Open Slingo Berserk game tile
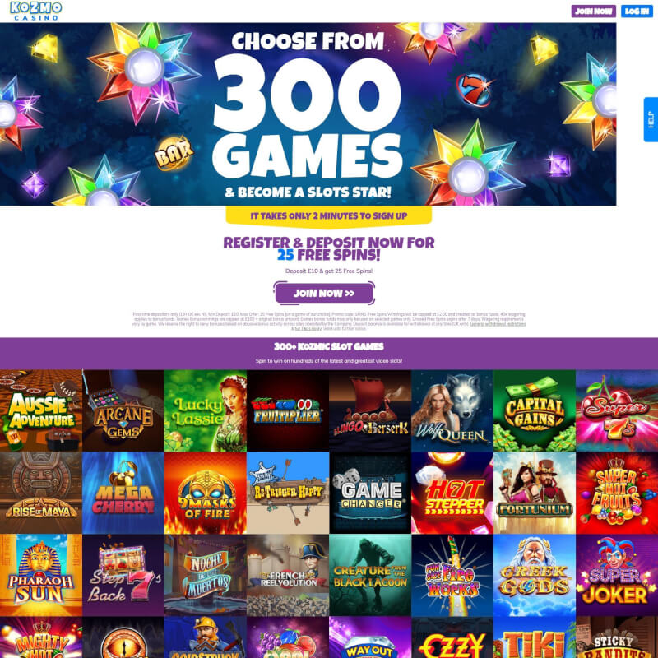The image size is (658, 658). [x=370, y=410]
